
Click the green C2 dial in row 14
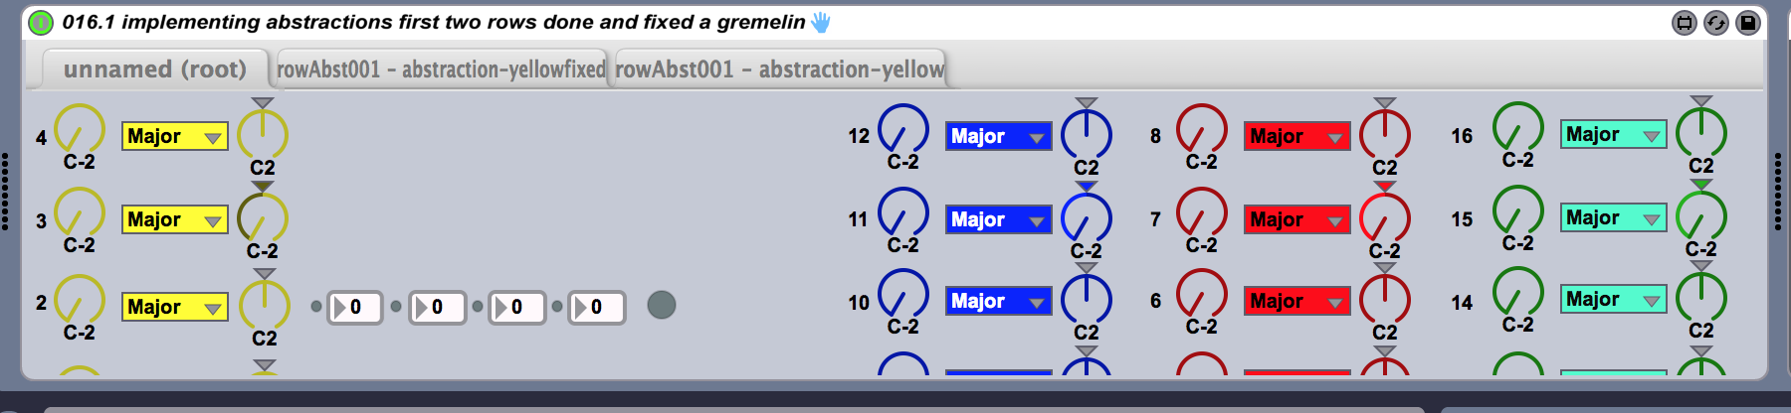[x=1701, y=297]
